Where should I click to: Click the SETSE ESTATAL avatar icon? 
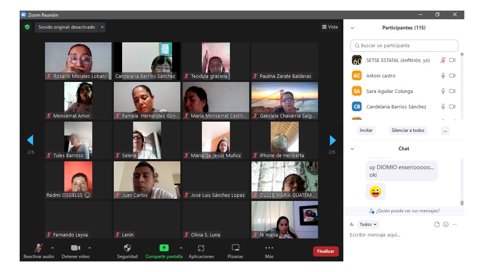point(357,60)
